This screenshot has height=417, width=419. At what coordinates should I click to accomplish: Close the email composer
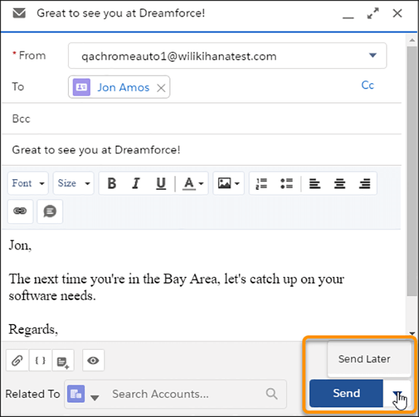[x=397, y=13]
